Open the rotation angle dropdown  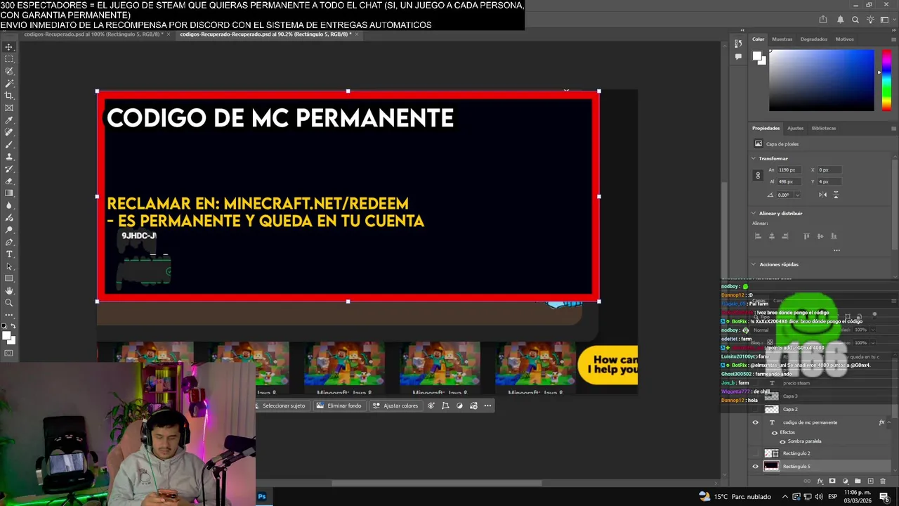(796, 195)
